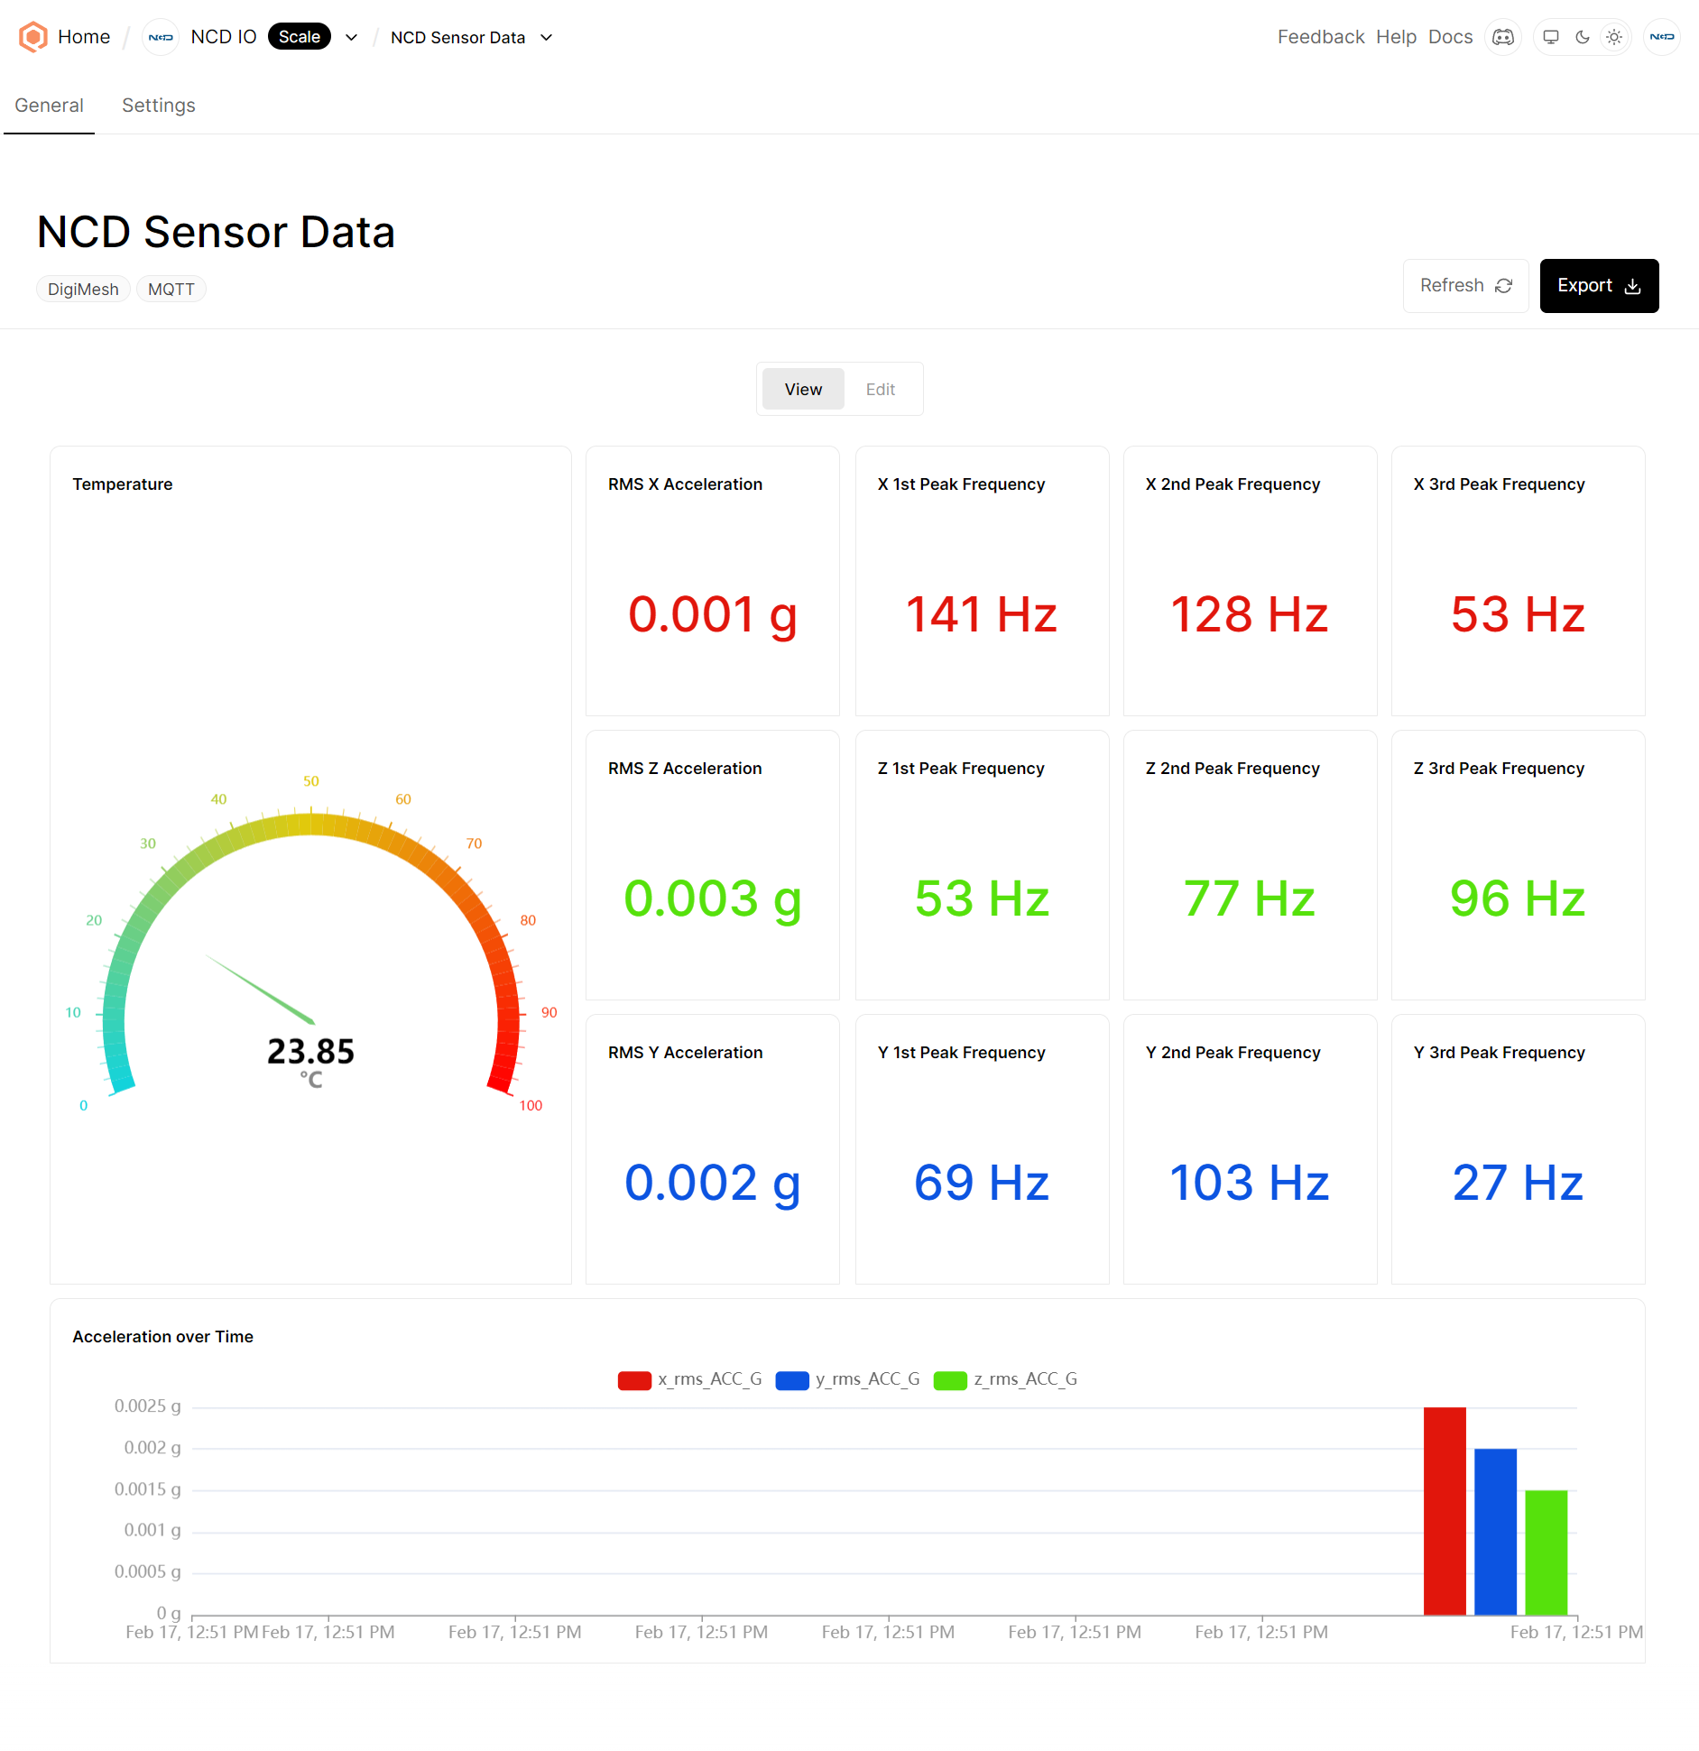
Task: Click the Z 3rd Peak Frequency value 96 Hz
Action: tap(1519, 899)
